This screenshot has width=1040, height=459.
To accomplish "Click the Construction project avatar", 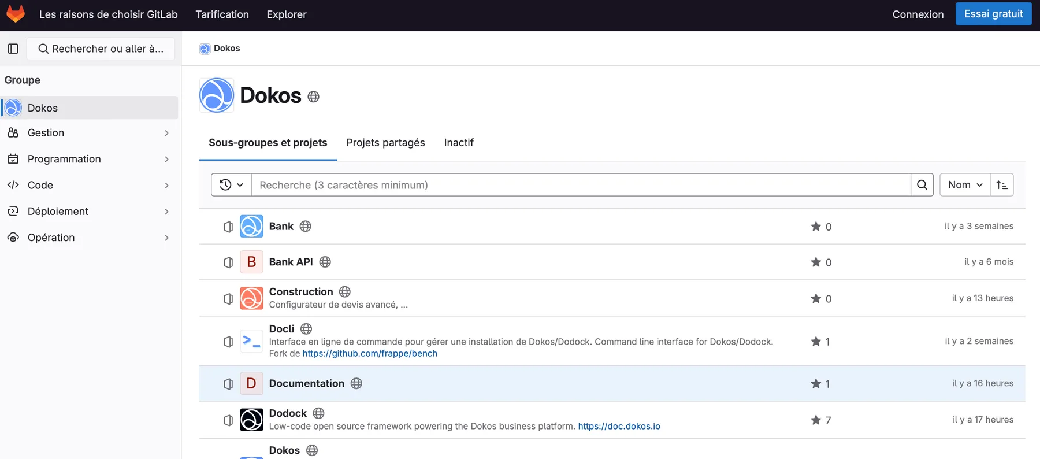I will click(x=251, y=298).
